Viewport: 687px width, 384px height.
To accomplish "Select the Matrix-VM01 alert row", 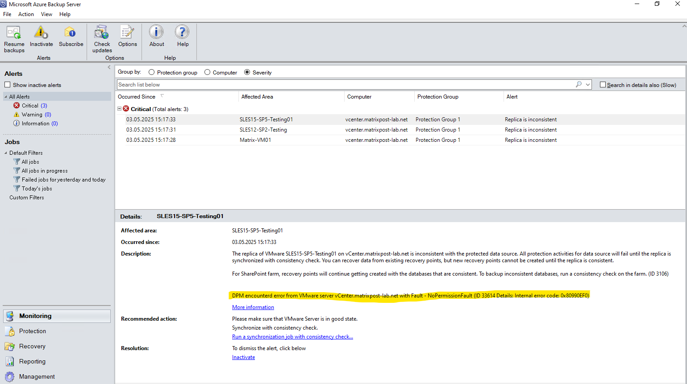I will point(400,140).
